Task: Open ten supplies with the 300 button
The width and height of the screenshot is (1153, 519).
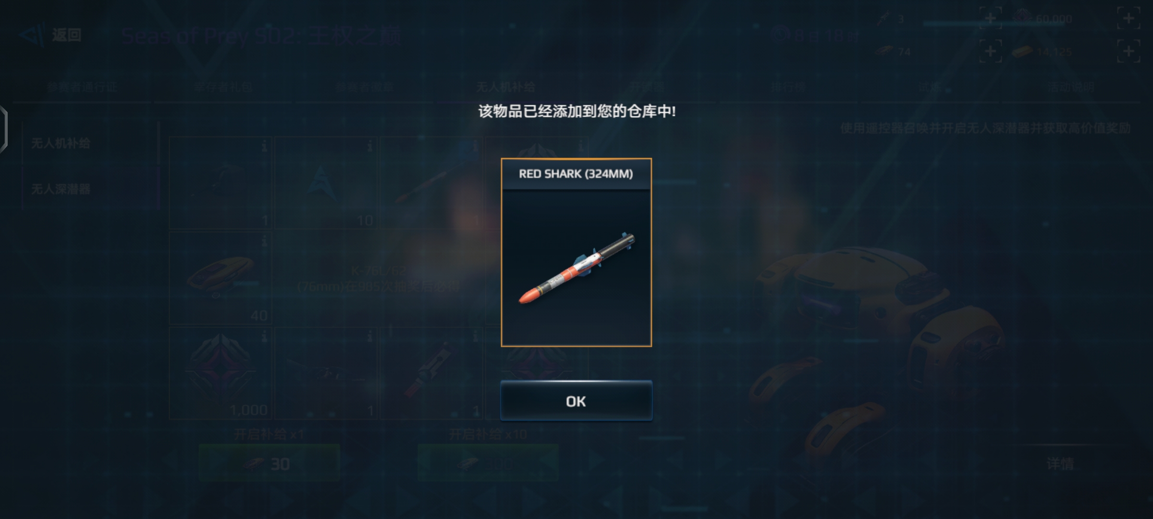Action: click(488, 463)
